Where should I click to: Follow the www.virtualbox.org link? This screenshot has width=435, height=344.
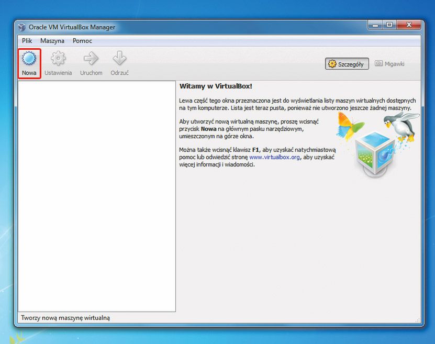tap(274, 157)
